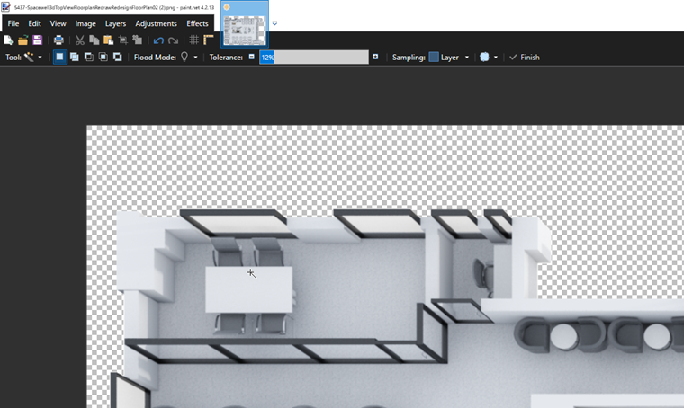Image resolution: width=684 pixels, height=408 pixels.
Task: Open the Tool chooser dropdown arrow
Action: point(40,57)
